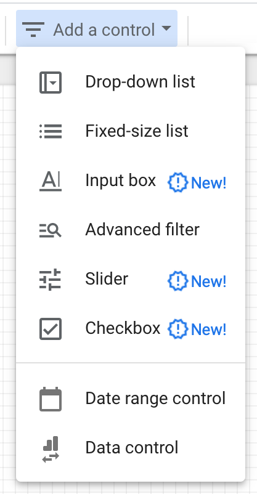Select the Fixed-size list entry
The image size is (257, 494).
[131, 131]
